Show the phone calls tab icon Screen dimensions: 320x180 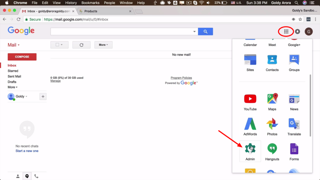click(36, 176)
